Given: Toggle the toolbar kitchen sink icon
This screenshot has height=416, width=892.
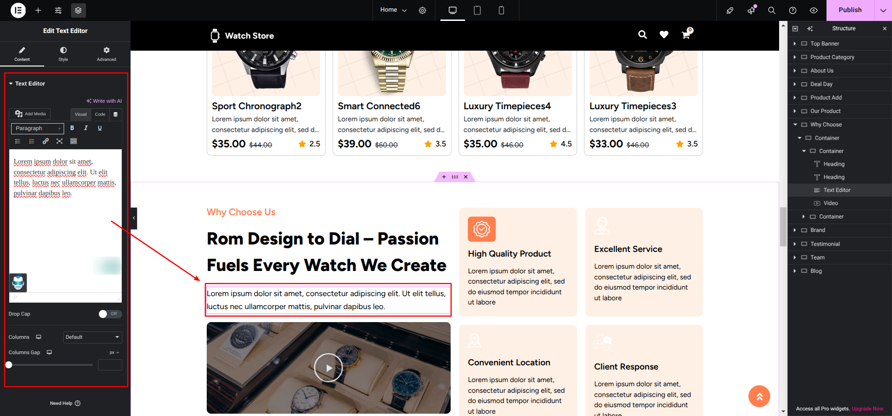Looking at the screenshot, I should coord(73,141).
